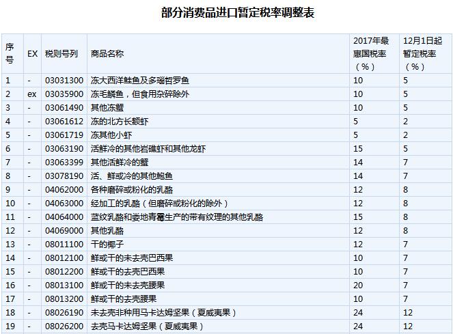Select tariff code 08011100
Screen dimensions: 453x334
64,245
